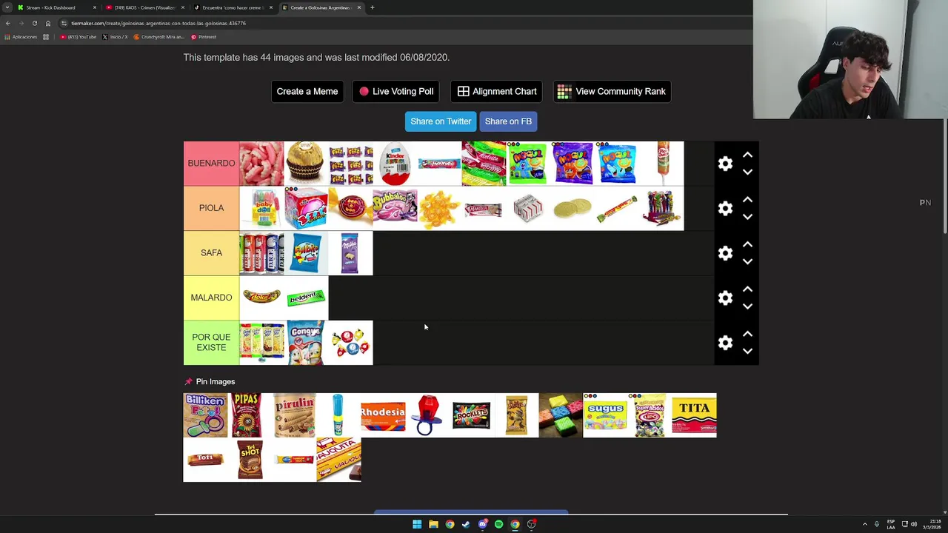Move BUENARDO row down with arrow
This screenshot has width=948, height=533.
point(747,172)
